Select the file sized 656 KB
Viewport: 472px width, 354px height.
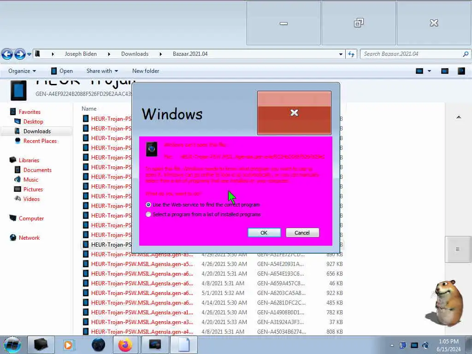click(212, 274)
